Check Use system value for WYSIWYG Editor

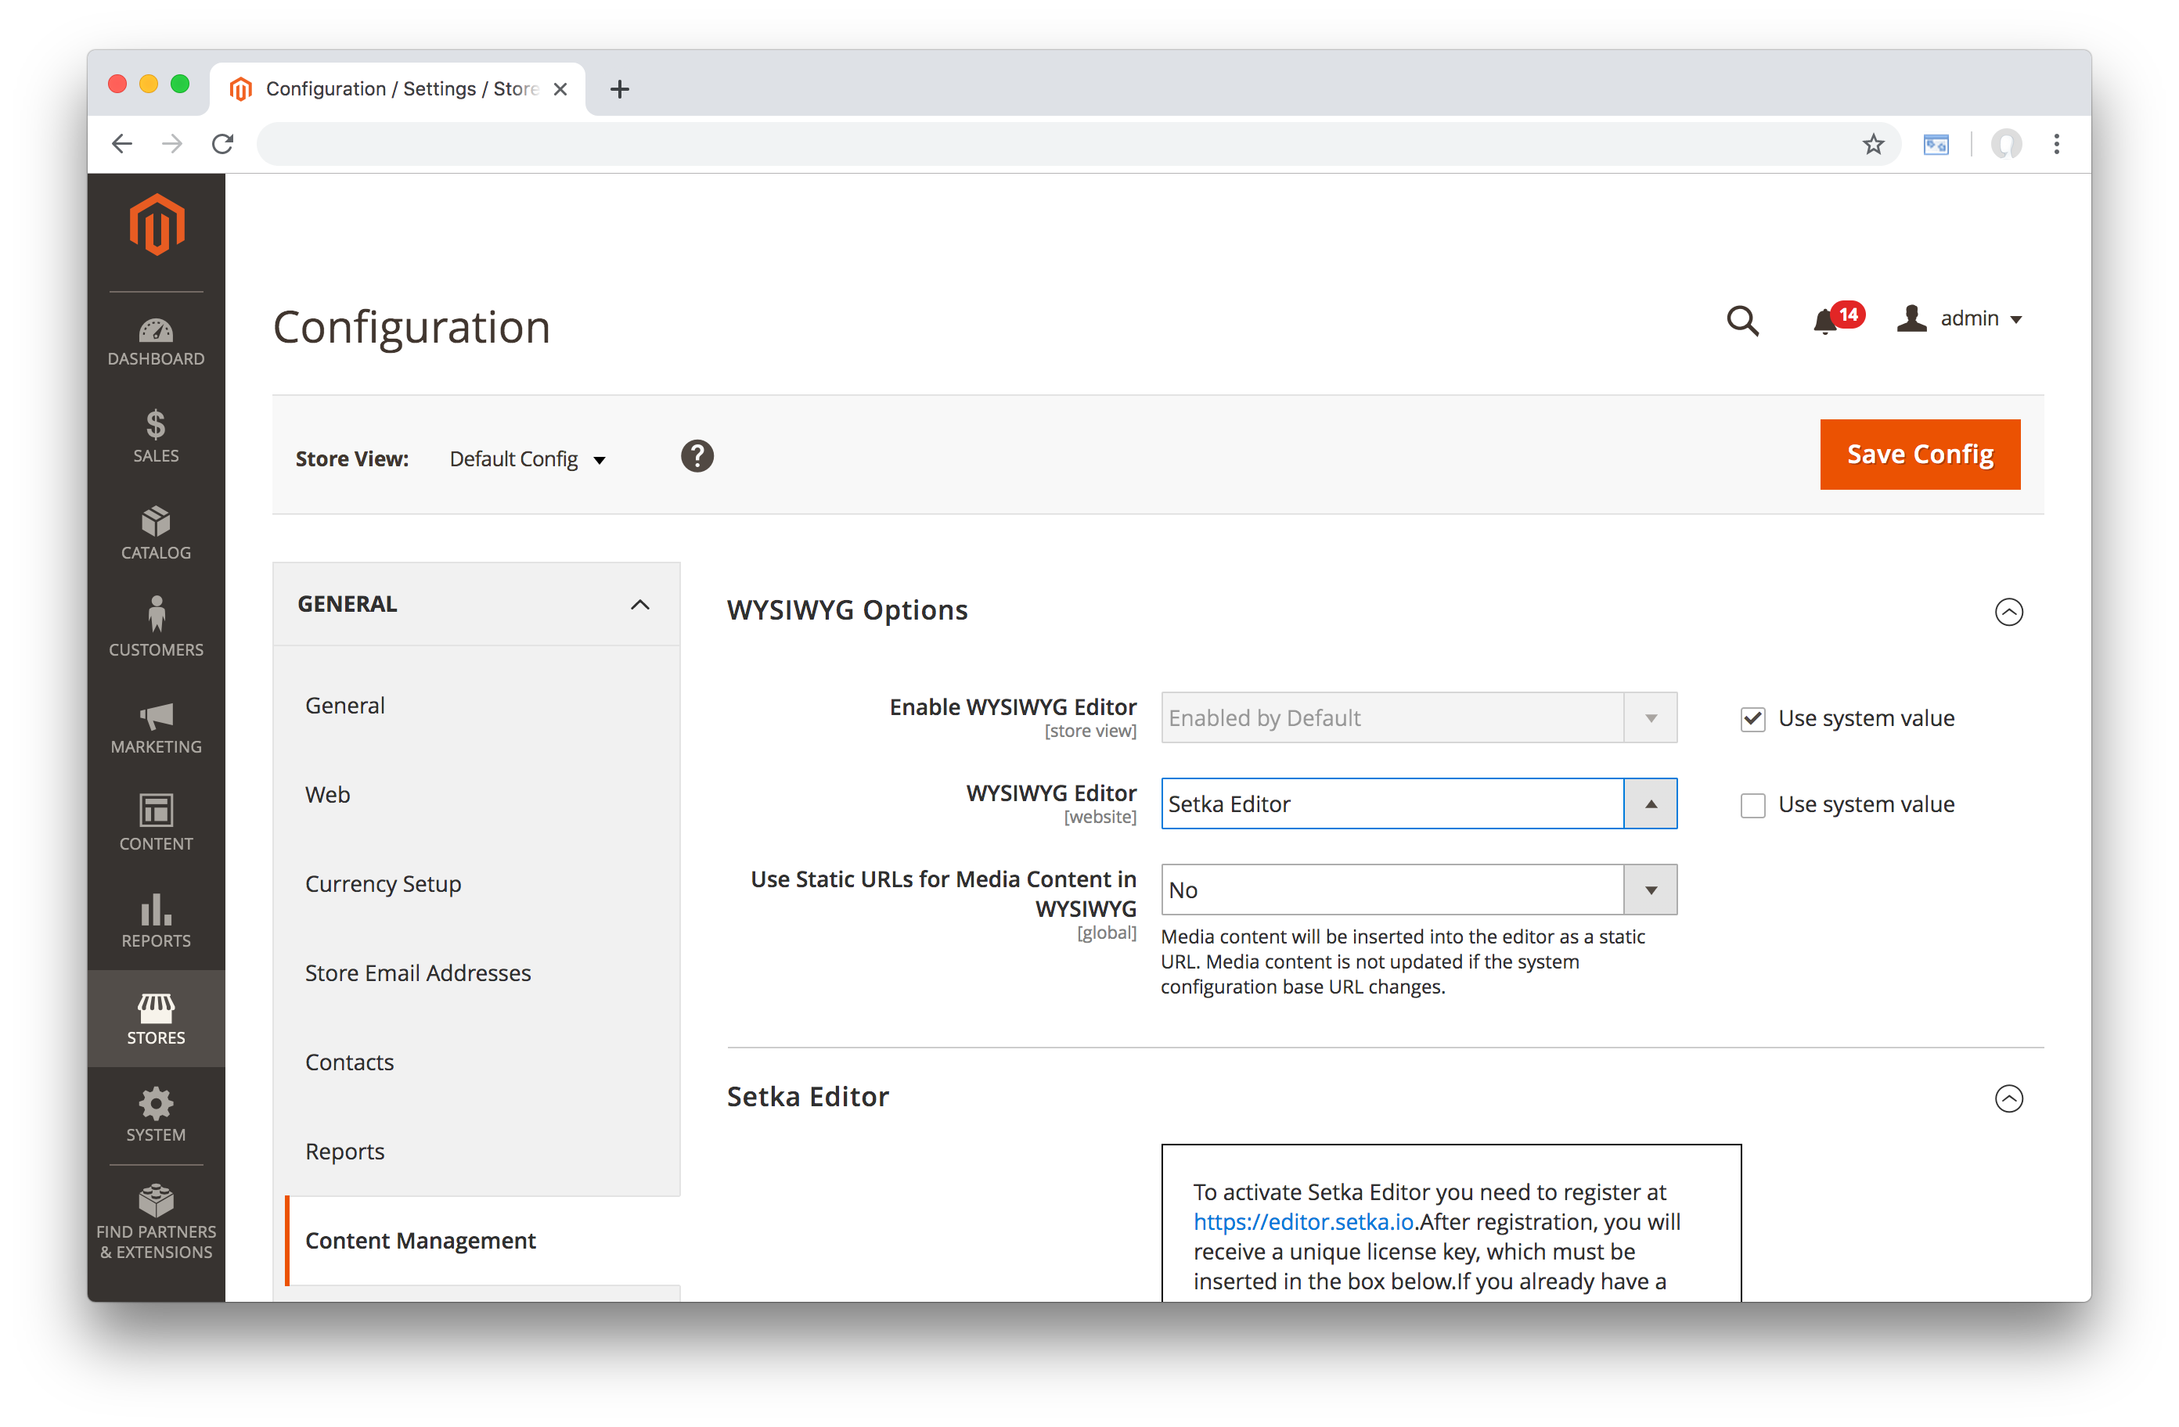tap(1752, 806)
